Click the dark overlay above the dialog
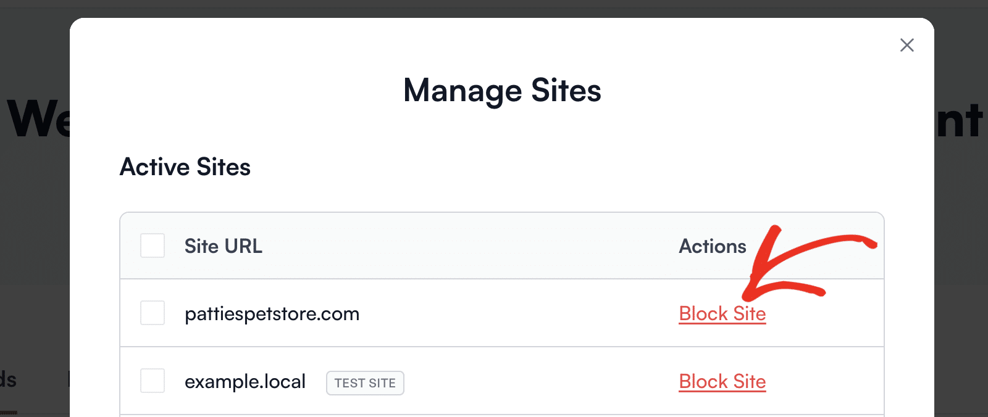Viewport: 988px width, 417px height. [494, 8]
